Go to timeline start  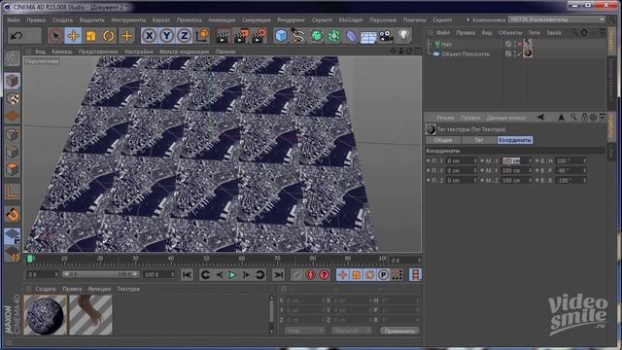[x=188, y=274]
